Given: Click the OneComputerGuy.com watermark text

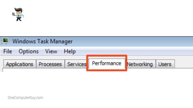Looking at the screenshot, I should point(25,98).
